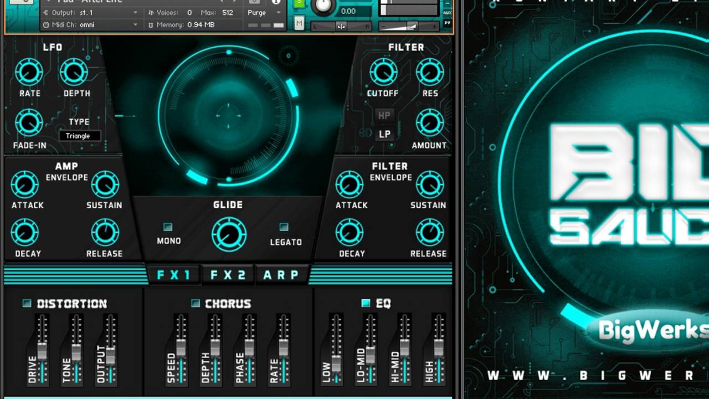Adjust the Amp Envelope Attack knob
Viewport: 709px width, 399px height.
pos(25,185)
